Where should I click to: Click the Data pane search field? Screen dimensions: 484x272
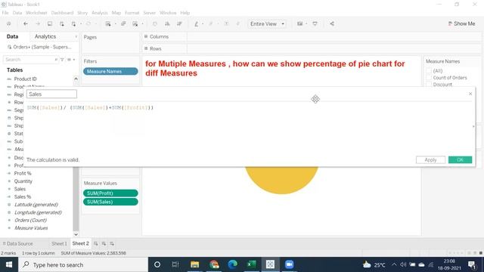pyautogui.click(x=30, y=60)
